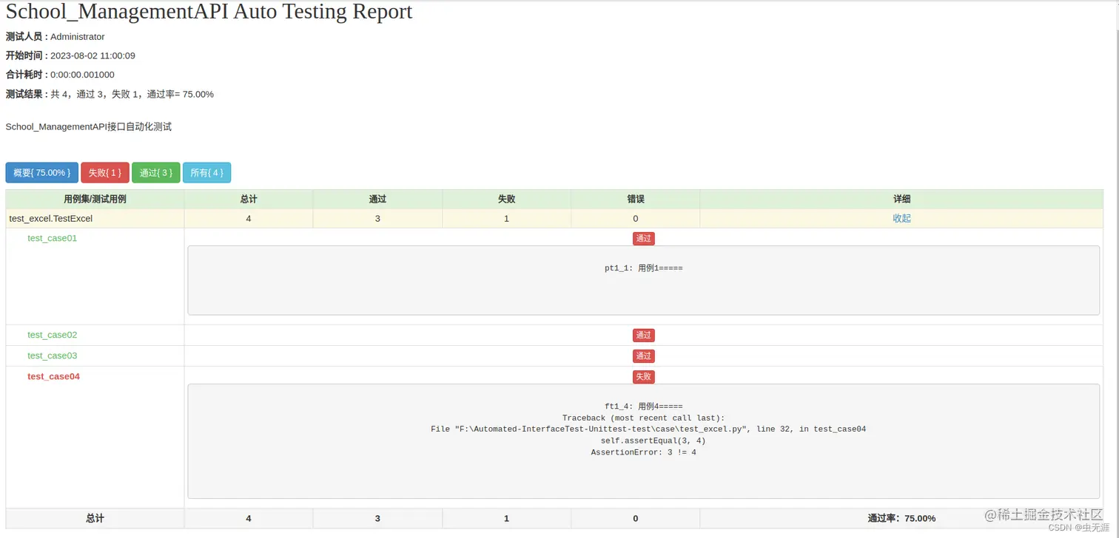
Task: Select the pt1_1: 用例1 output text
Action: (x=644, y=268)
